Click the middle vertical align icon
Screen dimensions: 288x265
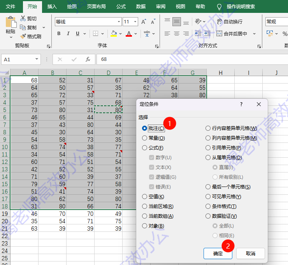[x=177, y=21]
